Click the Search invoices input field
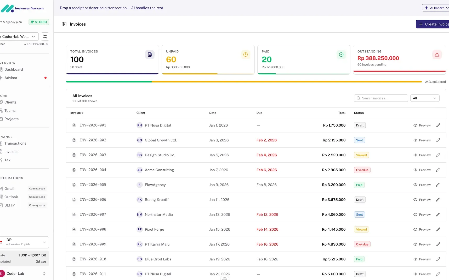The height and width of the screenshot is (280, 449). [380, 98]
